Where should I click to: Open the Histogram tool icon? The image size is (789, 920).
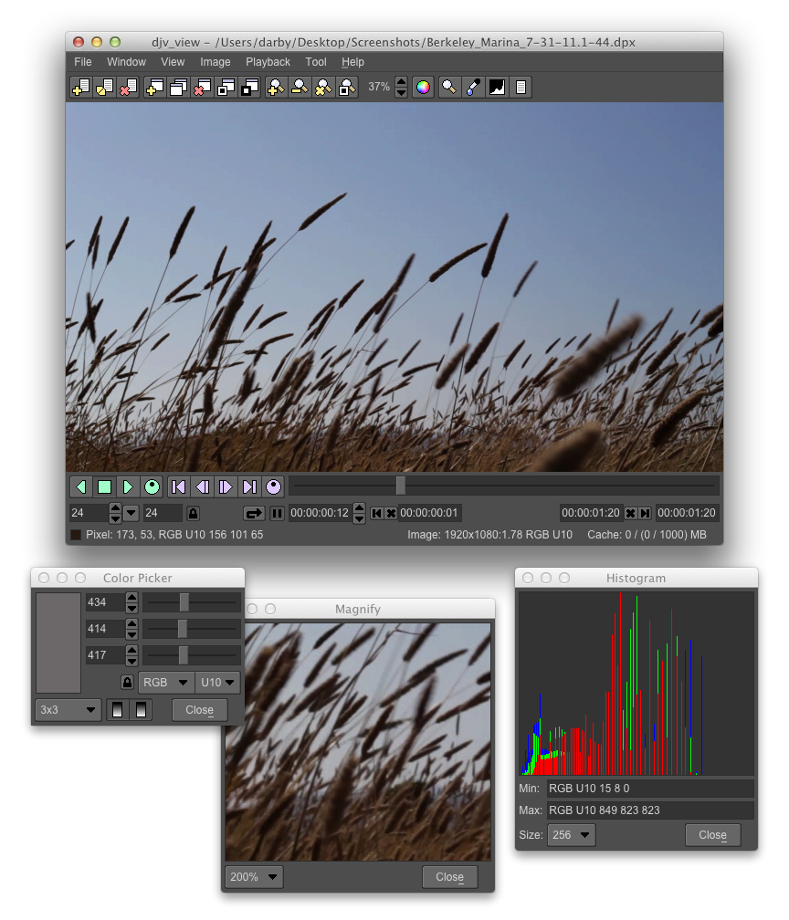coord(497,88)
